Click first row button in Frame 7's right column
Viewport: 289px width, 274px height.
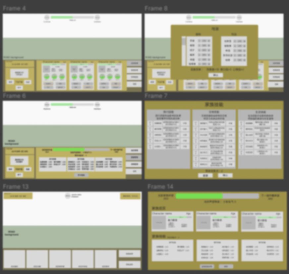276,123
